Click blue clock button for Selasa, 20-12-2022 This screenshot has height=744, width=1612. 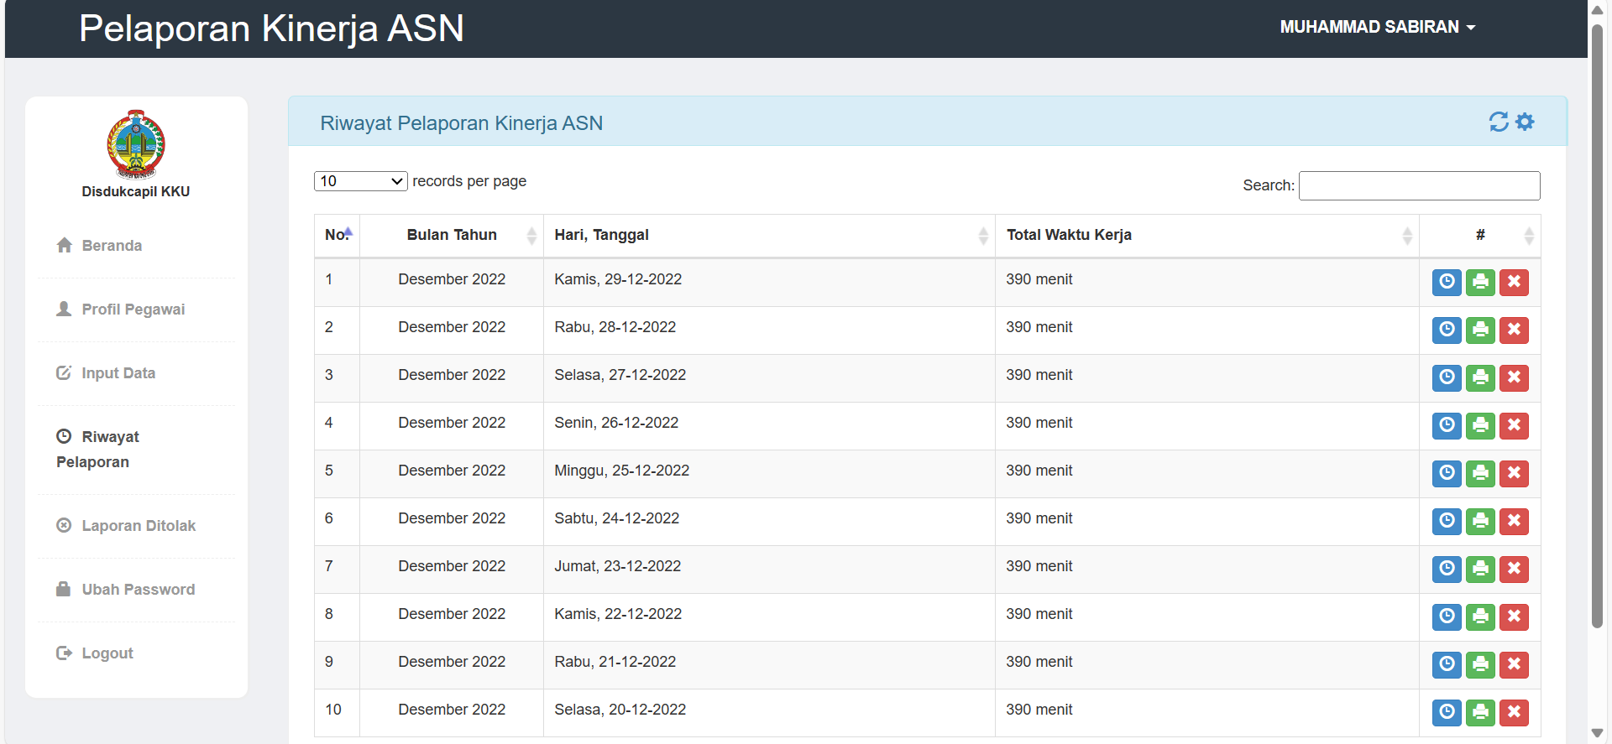pos(1446,713)
